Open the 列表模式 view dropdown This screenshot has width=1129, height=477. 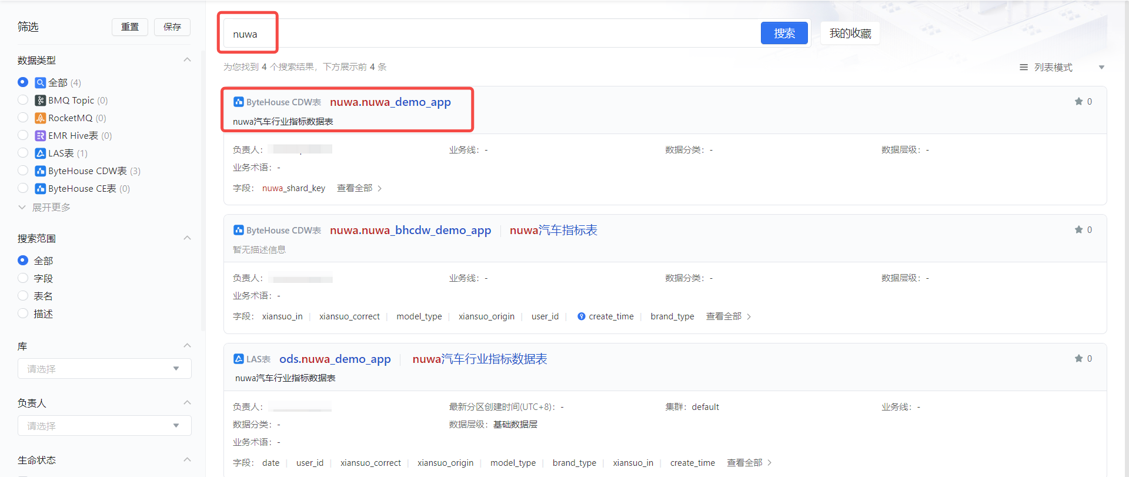click(x=1061, y=68)
